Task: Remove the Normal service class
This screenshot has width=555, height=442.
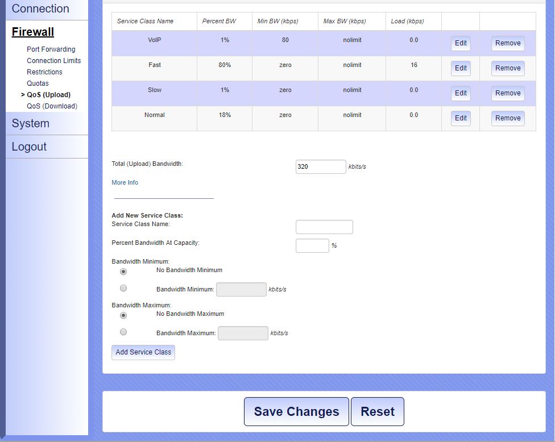Action: (x=507, y=118)
